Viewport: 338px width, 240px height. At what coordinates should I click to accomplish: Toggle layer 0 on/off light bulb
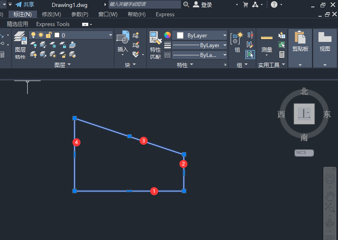point(33,35)
